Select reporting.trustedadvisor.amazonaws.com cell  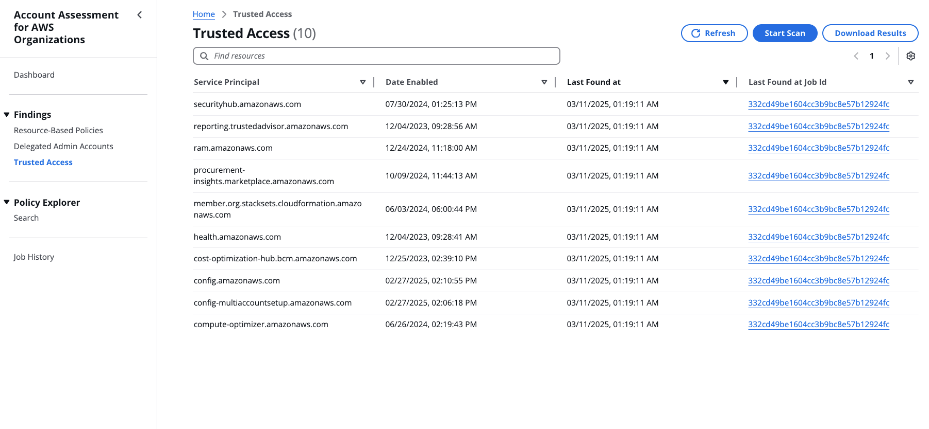[271, 127]
